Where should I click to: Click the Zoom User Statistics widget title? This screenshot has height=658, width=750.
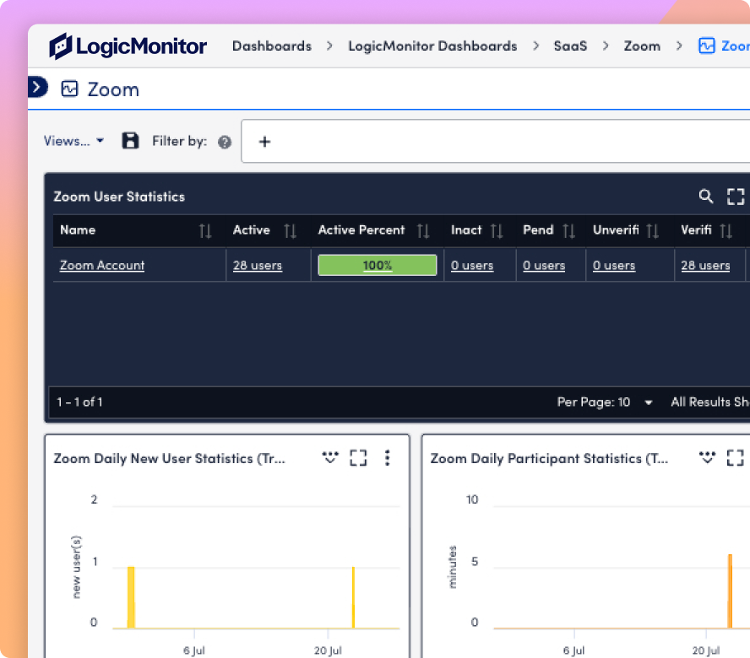click(119, 197)
